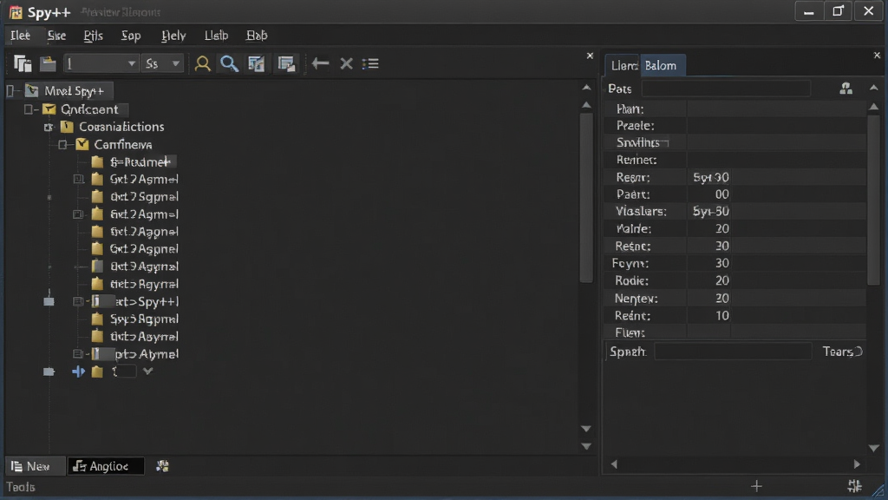
Task: Open the Bab menu
Action: (x=257, y=35)
